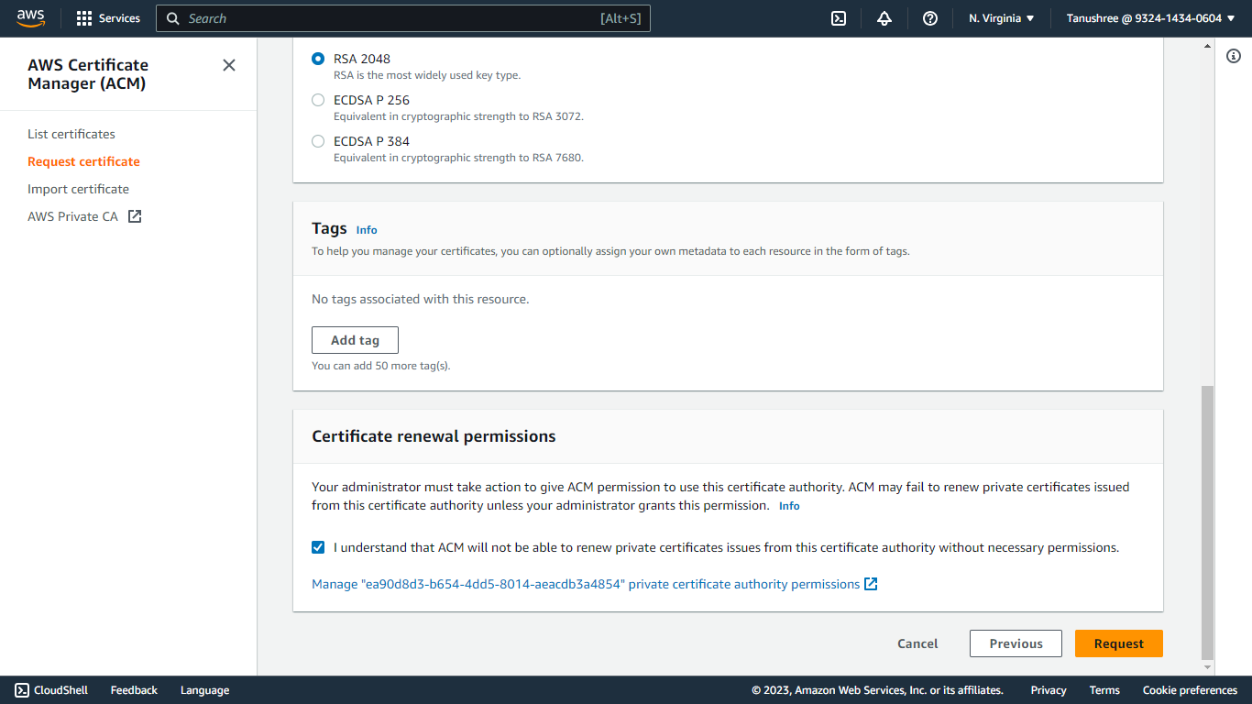Image resolution: width=1252 pixels, height=704 pixels.
Task: Open the Info link in Certificate renewal permissions
Action: (789, 506)
